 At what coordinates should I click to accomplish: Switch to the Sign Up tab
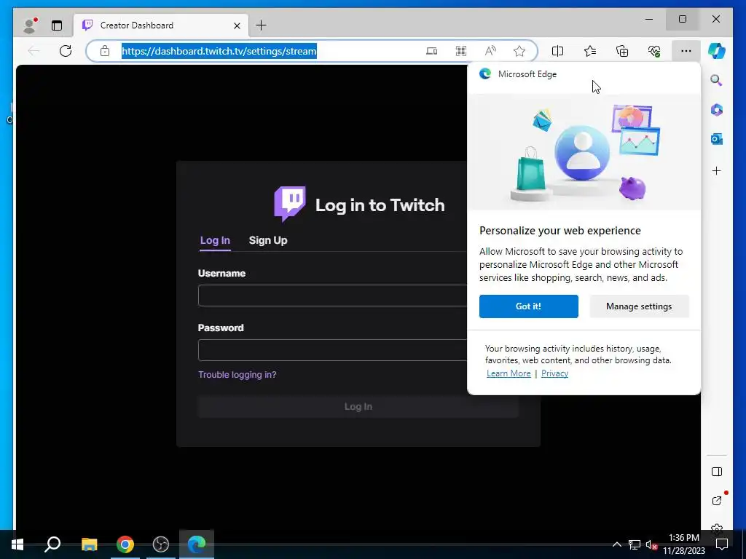point(268,240)
